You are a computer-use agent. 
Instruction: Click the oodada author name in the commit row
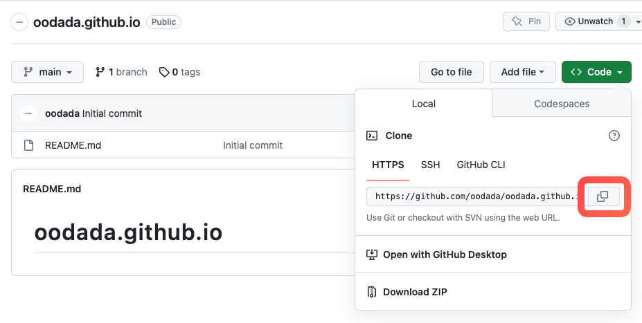tap(62, 113)
